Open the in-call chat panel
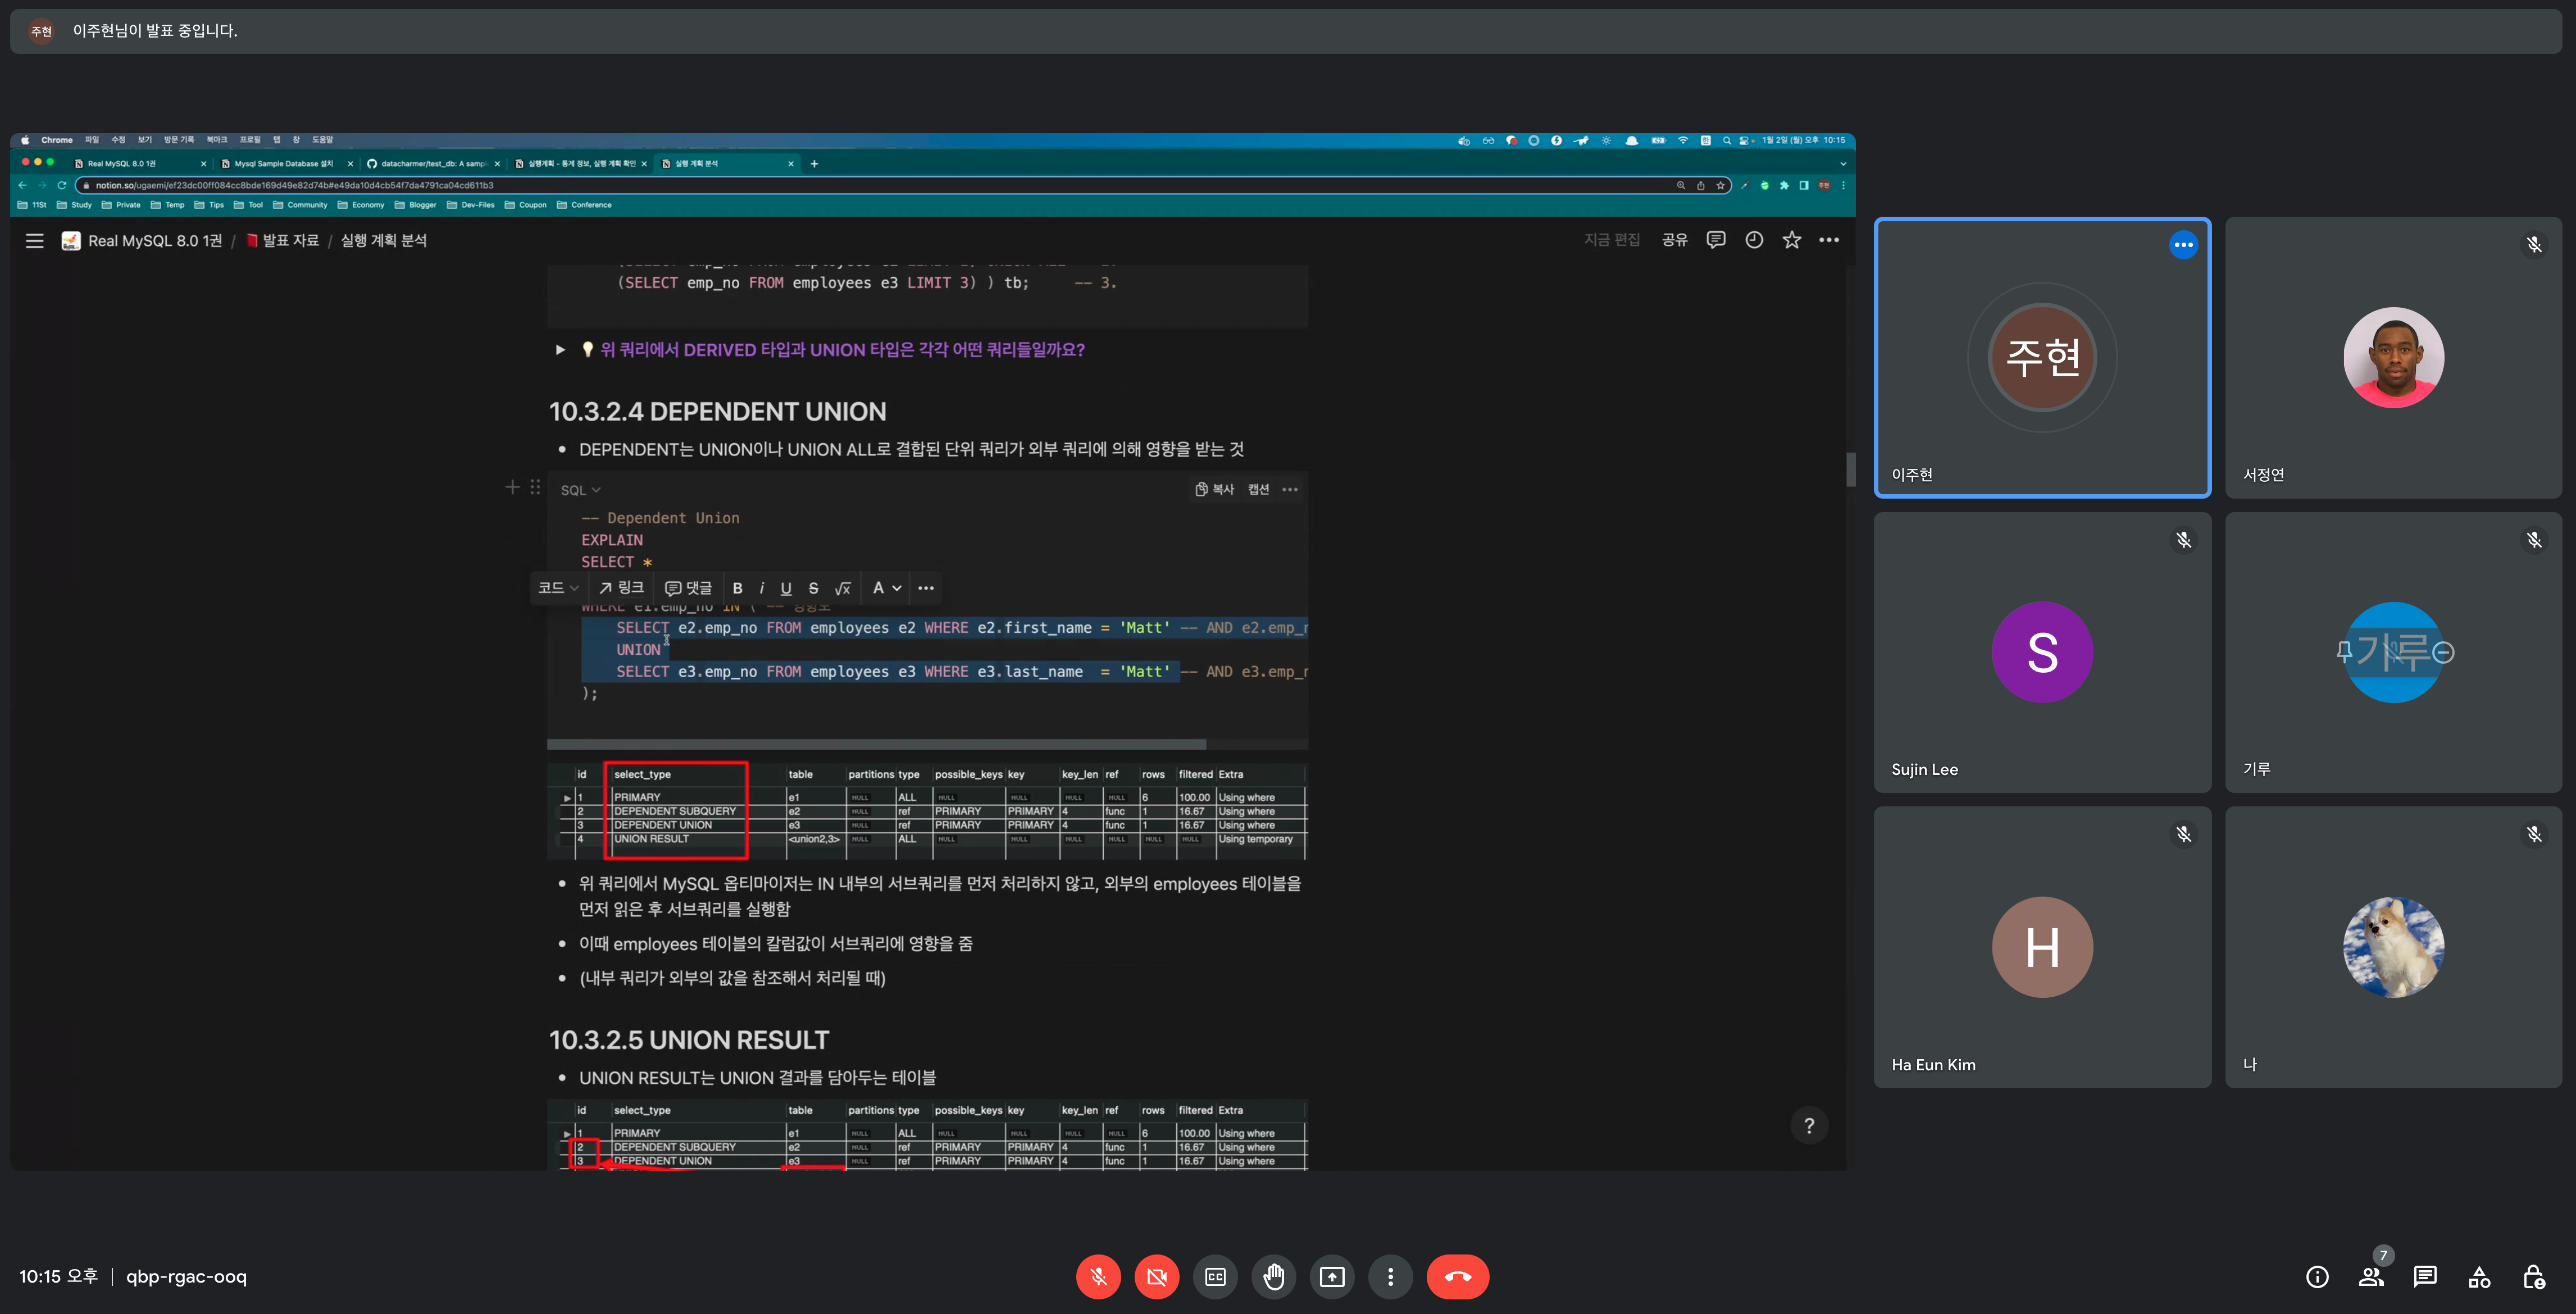 click(x=2425, y=1276)
